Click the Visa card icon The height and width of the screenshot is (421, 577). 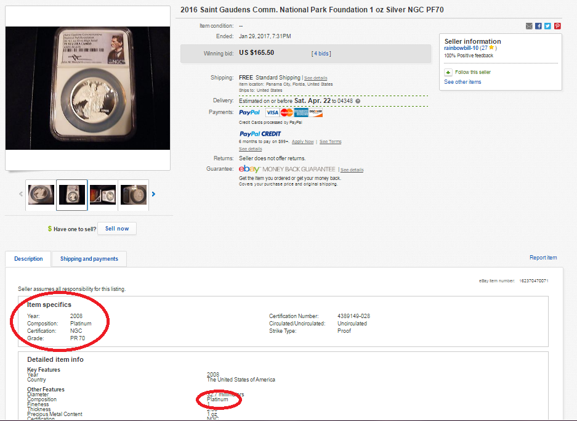coord(272,112)
